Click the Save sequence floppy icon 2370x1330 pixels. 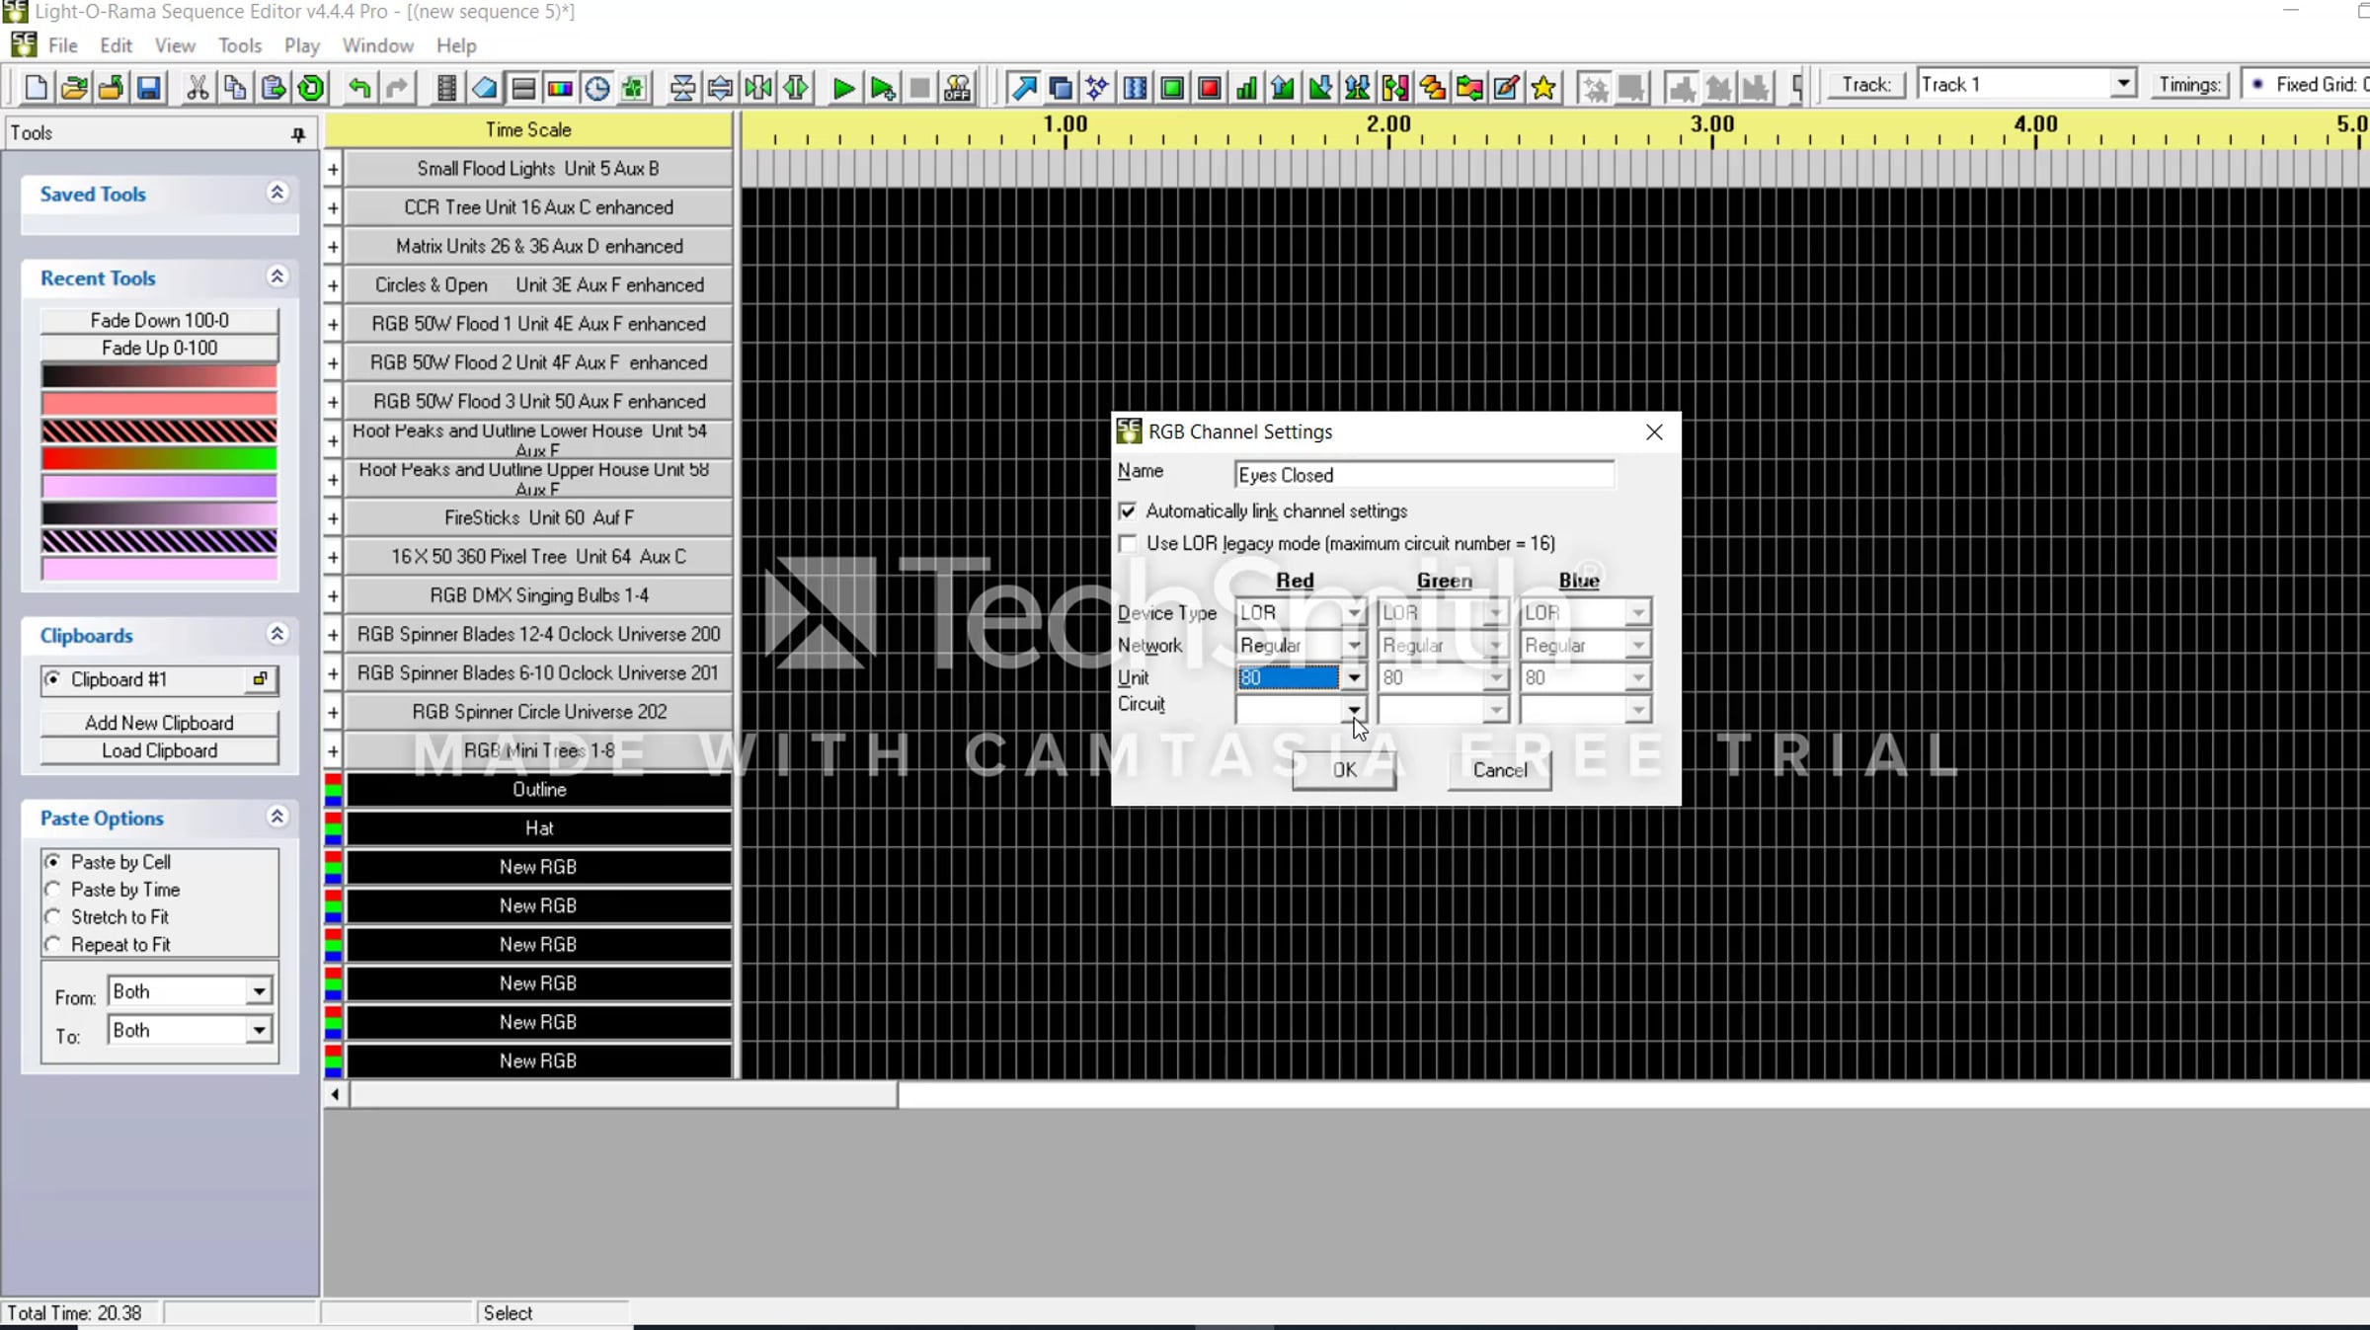148,88
